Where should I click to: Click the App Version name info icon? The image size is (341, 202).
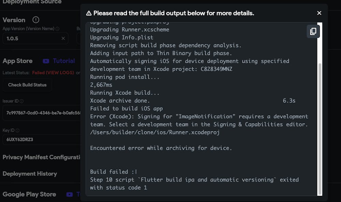click(57, 29)
